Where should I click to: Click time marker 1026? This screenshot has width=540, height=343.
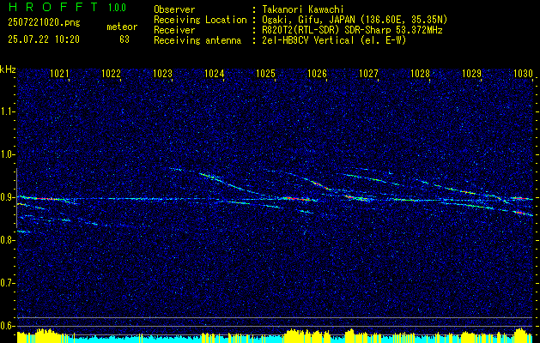pos(317,73)
